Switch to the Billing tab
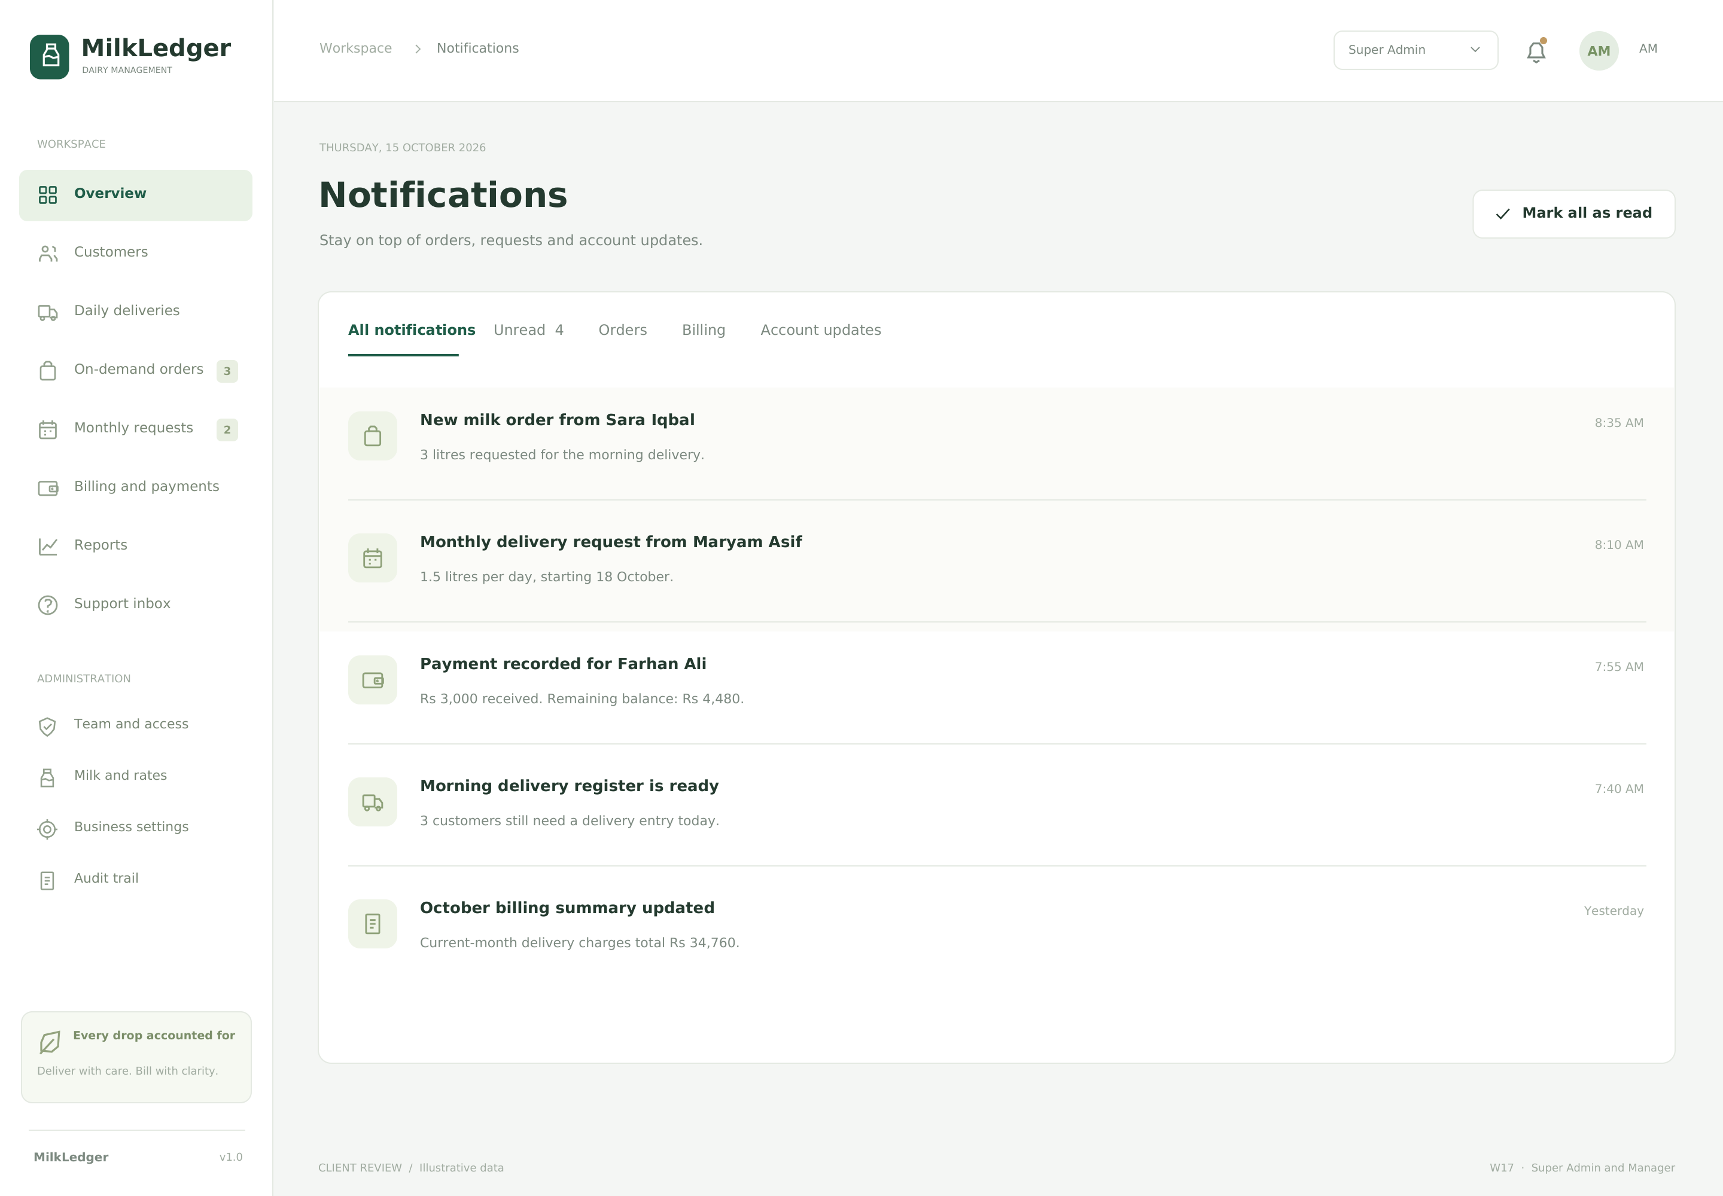Viewport: 1723px width, 1196px height. pos(704,331)
